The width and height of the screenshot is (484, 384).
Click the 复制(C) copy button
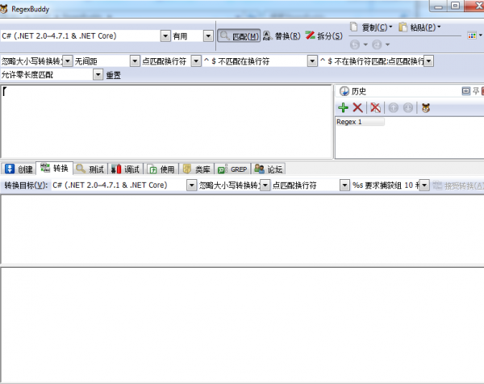368,27
